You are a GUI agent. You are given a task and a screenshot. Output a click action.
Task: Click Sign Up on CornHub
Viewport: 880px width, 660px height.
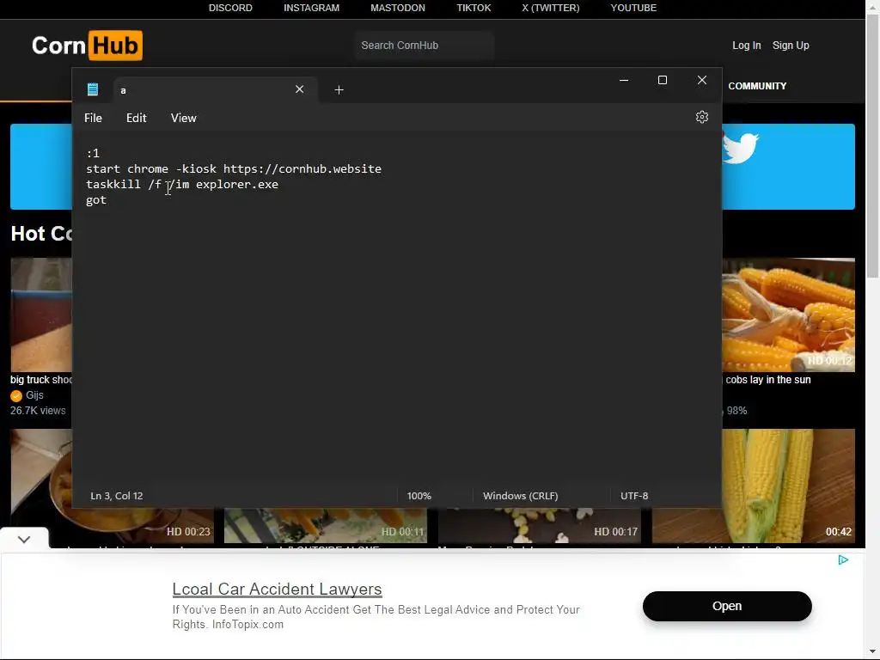[x=791, y=46]
